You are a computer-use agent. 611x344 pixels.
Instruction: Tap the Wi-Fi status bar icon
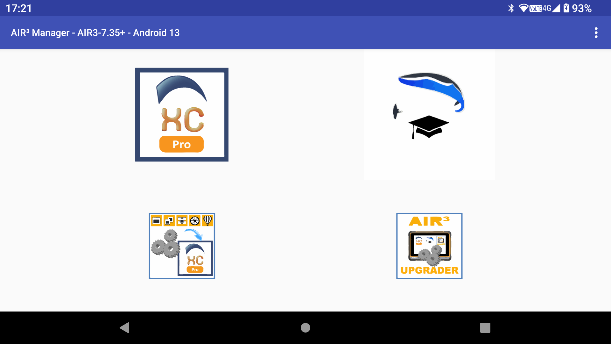(524, 8)
